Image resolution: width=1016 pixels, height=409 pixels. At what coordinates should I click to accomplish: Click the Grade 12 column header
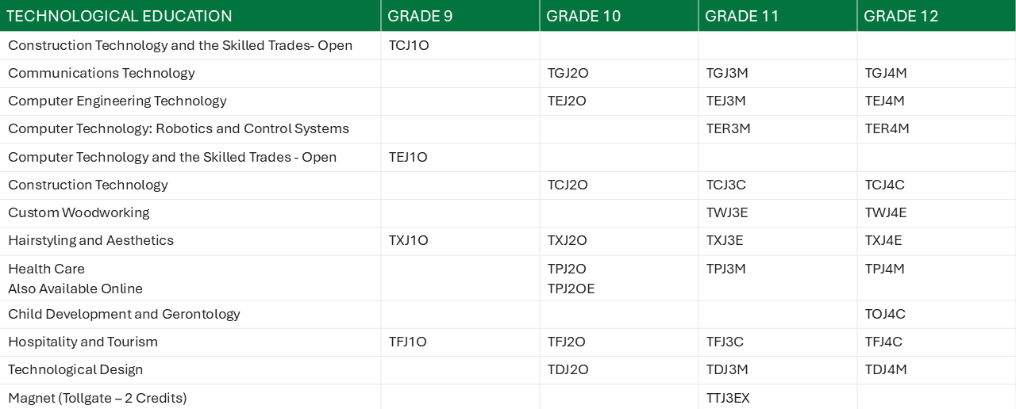click(901, 16)
